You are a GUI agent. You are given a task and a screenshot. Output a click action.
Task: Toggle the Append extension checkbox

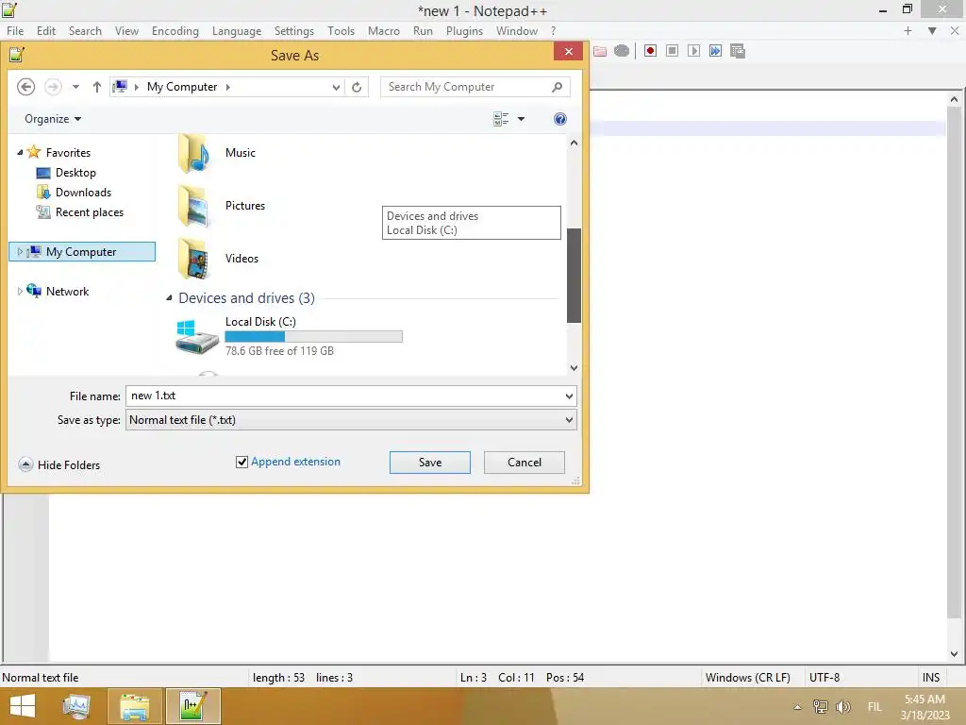[x=242, y=462]
